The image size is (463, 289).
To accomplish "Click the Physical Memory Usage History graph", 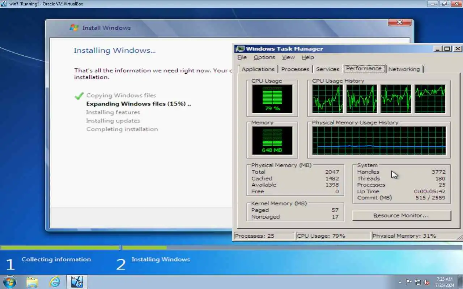I will click(379, 141).
